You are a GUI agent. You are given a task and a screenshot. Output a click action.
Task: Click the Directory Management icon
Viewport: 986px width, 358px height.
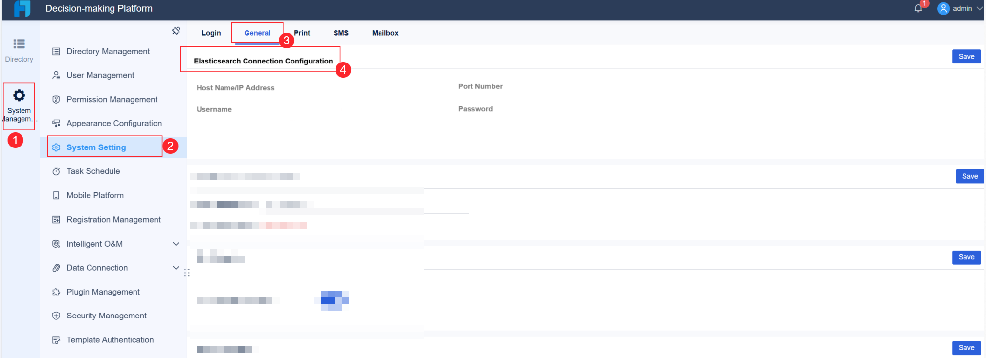[x=56, y=51]
